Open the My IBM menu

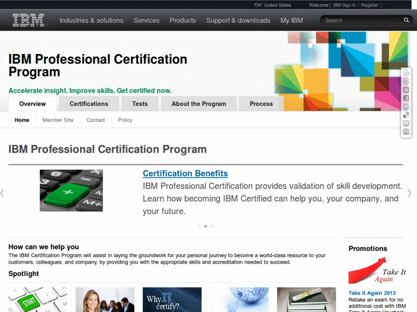coord(291,20)
